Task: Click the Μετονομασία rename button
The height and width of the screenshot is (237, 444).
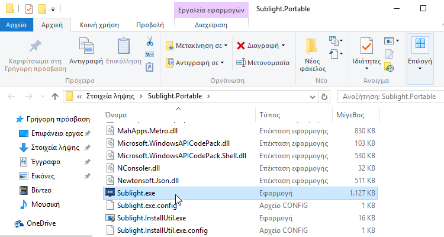Action: (263, 63)
